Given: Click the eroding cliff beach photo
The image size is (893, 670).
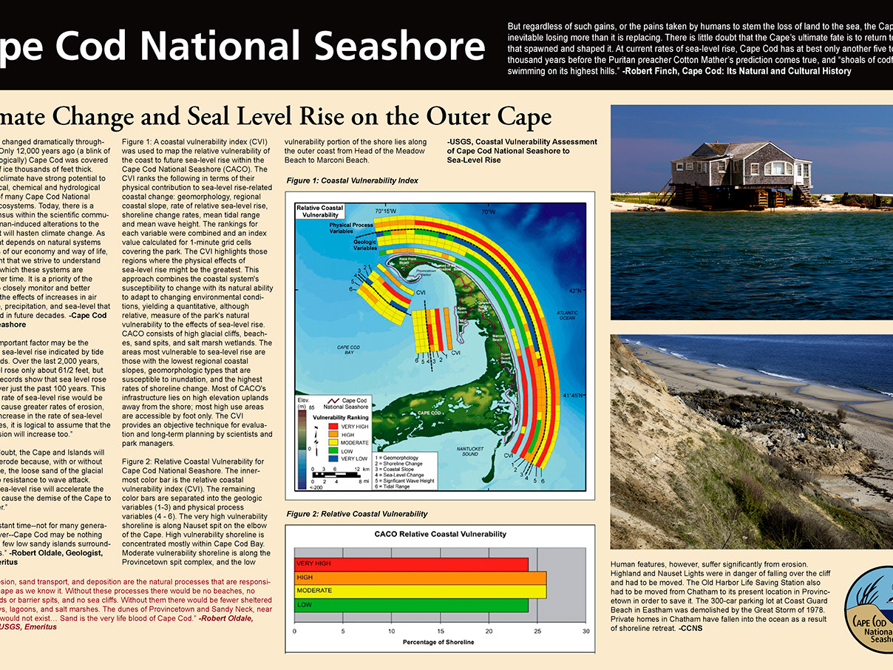Looking at the screenshot, I should click(752, 443).
